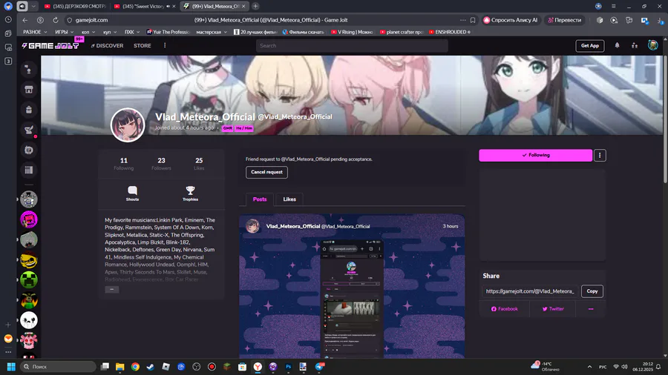Copy the profile share link
The height and width of the screenshot is (375, 668).
click(x=592, y=291)
